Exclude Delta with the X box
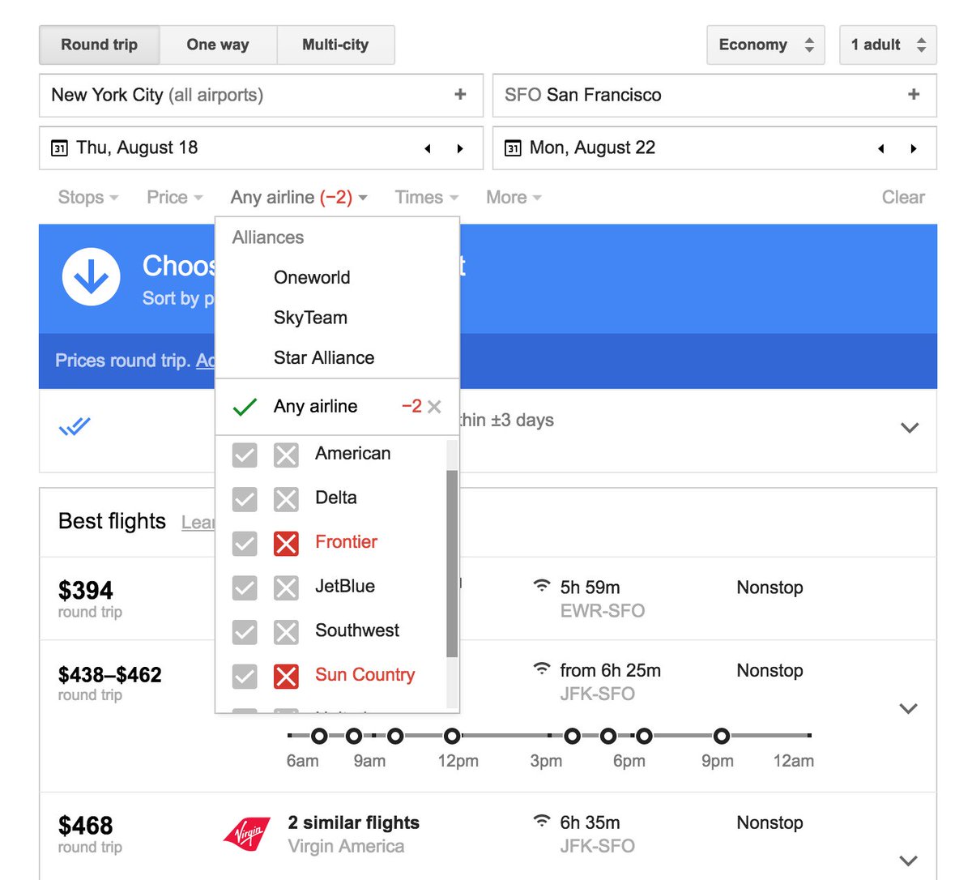 [286, 499]
